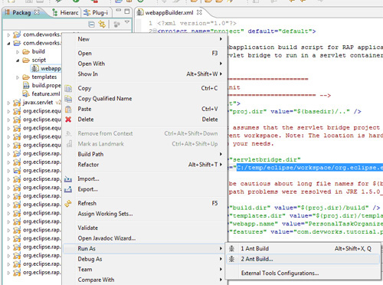Click the Copy Qualified Name icon
Screen dimensions: 383x285
coord(68,99)
